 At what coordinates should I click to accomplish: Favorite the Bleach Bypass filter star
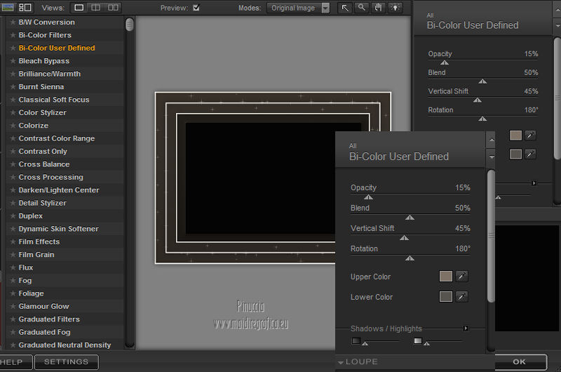pyautogui.click(x=13, y=61)
